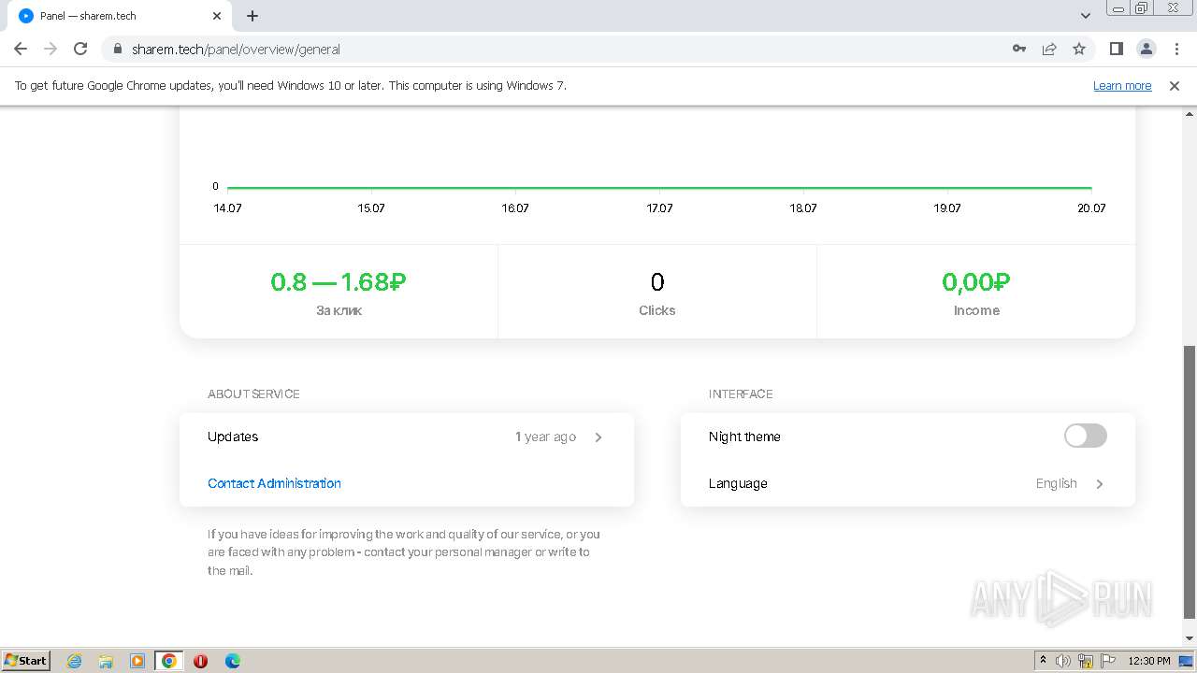Click the page vertical scrollbar thumb
Screen dimensions: 1197x673
click(x=1189, y=481)
